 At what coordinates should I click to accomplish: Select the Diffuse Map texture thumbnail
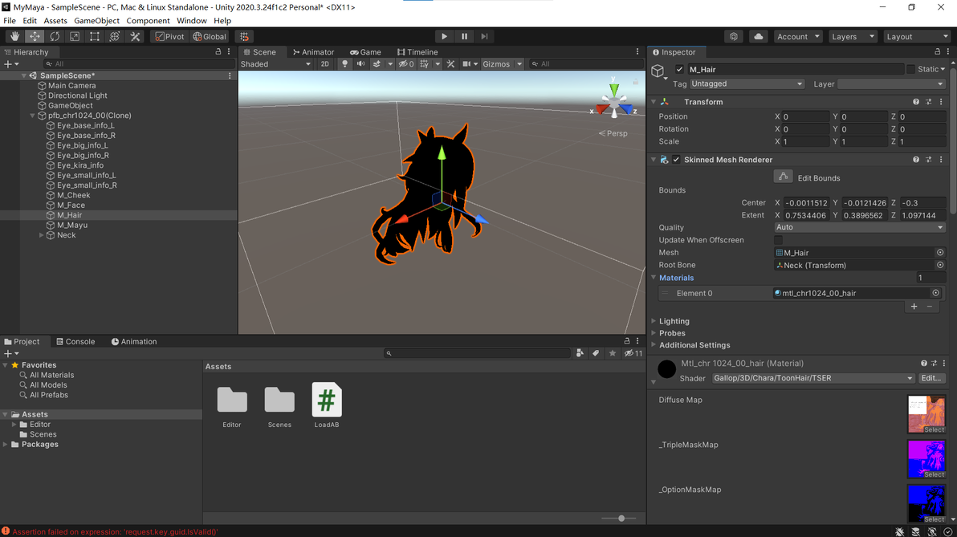tap(926, 414)
